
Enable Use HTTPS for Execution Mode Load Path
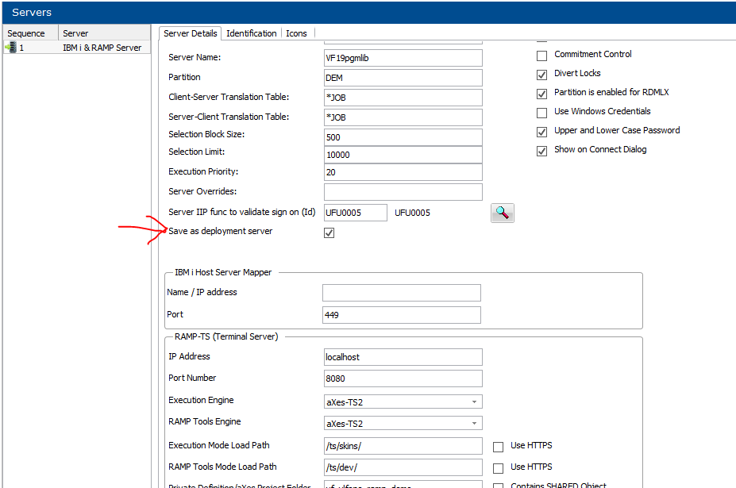pyautogui.click(x=498, y=447)
